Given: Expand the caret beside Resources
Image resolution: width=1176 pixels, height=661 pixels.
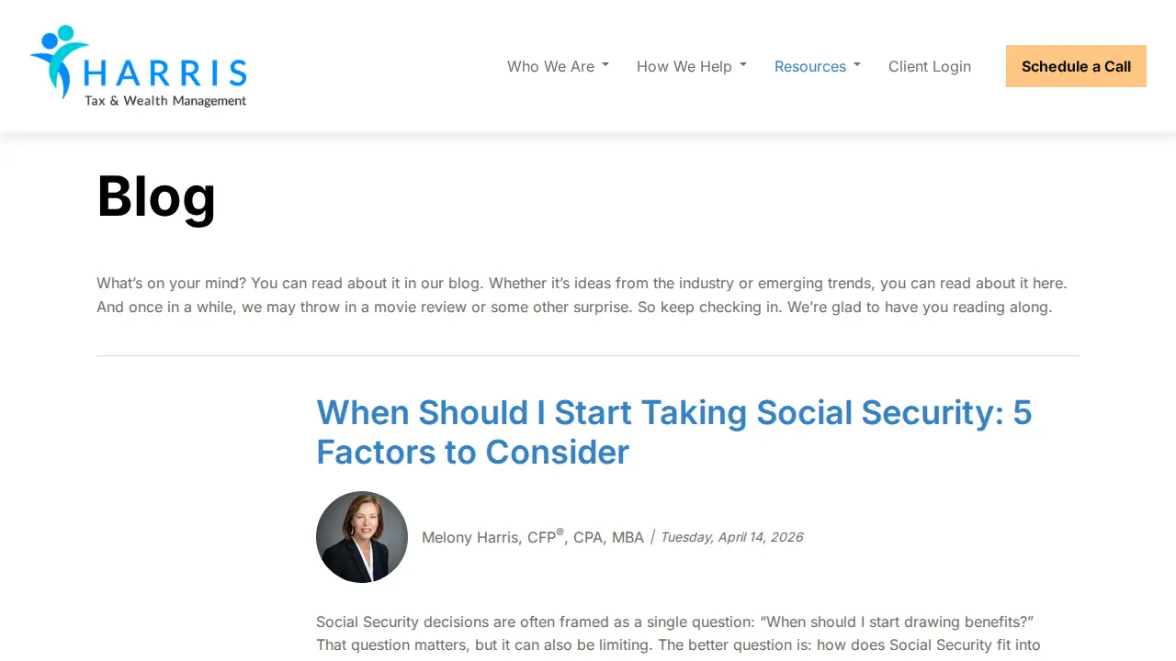Looking at the screenshot, I should [x=857, y=65].
